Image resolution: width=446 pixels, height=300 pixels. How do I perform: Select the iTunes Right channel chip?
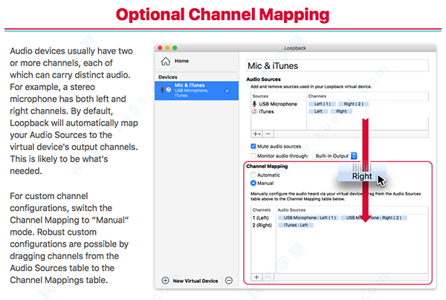coord(341,111)
